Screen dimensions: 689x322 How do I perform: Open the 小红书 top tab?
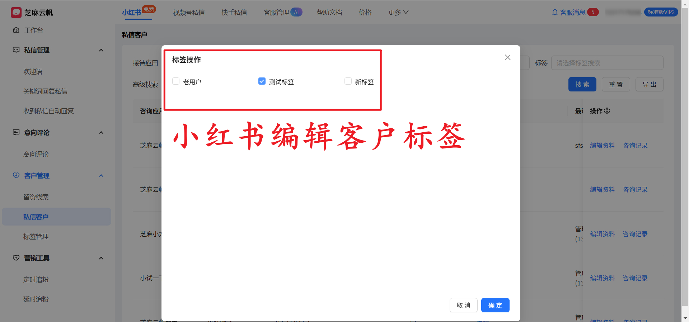click(x=132, y=13)
